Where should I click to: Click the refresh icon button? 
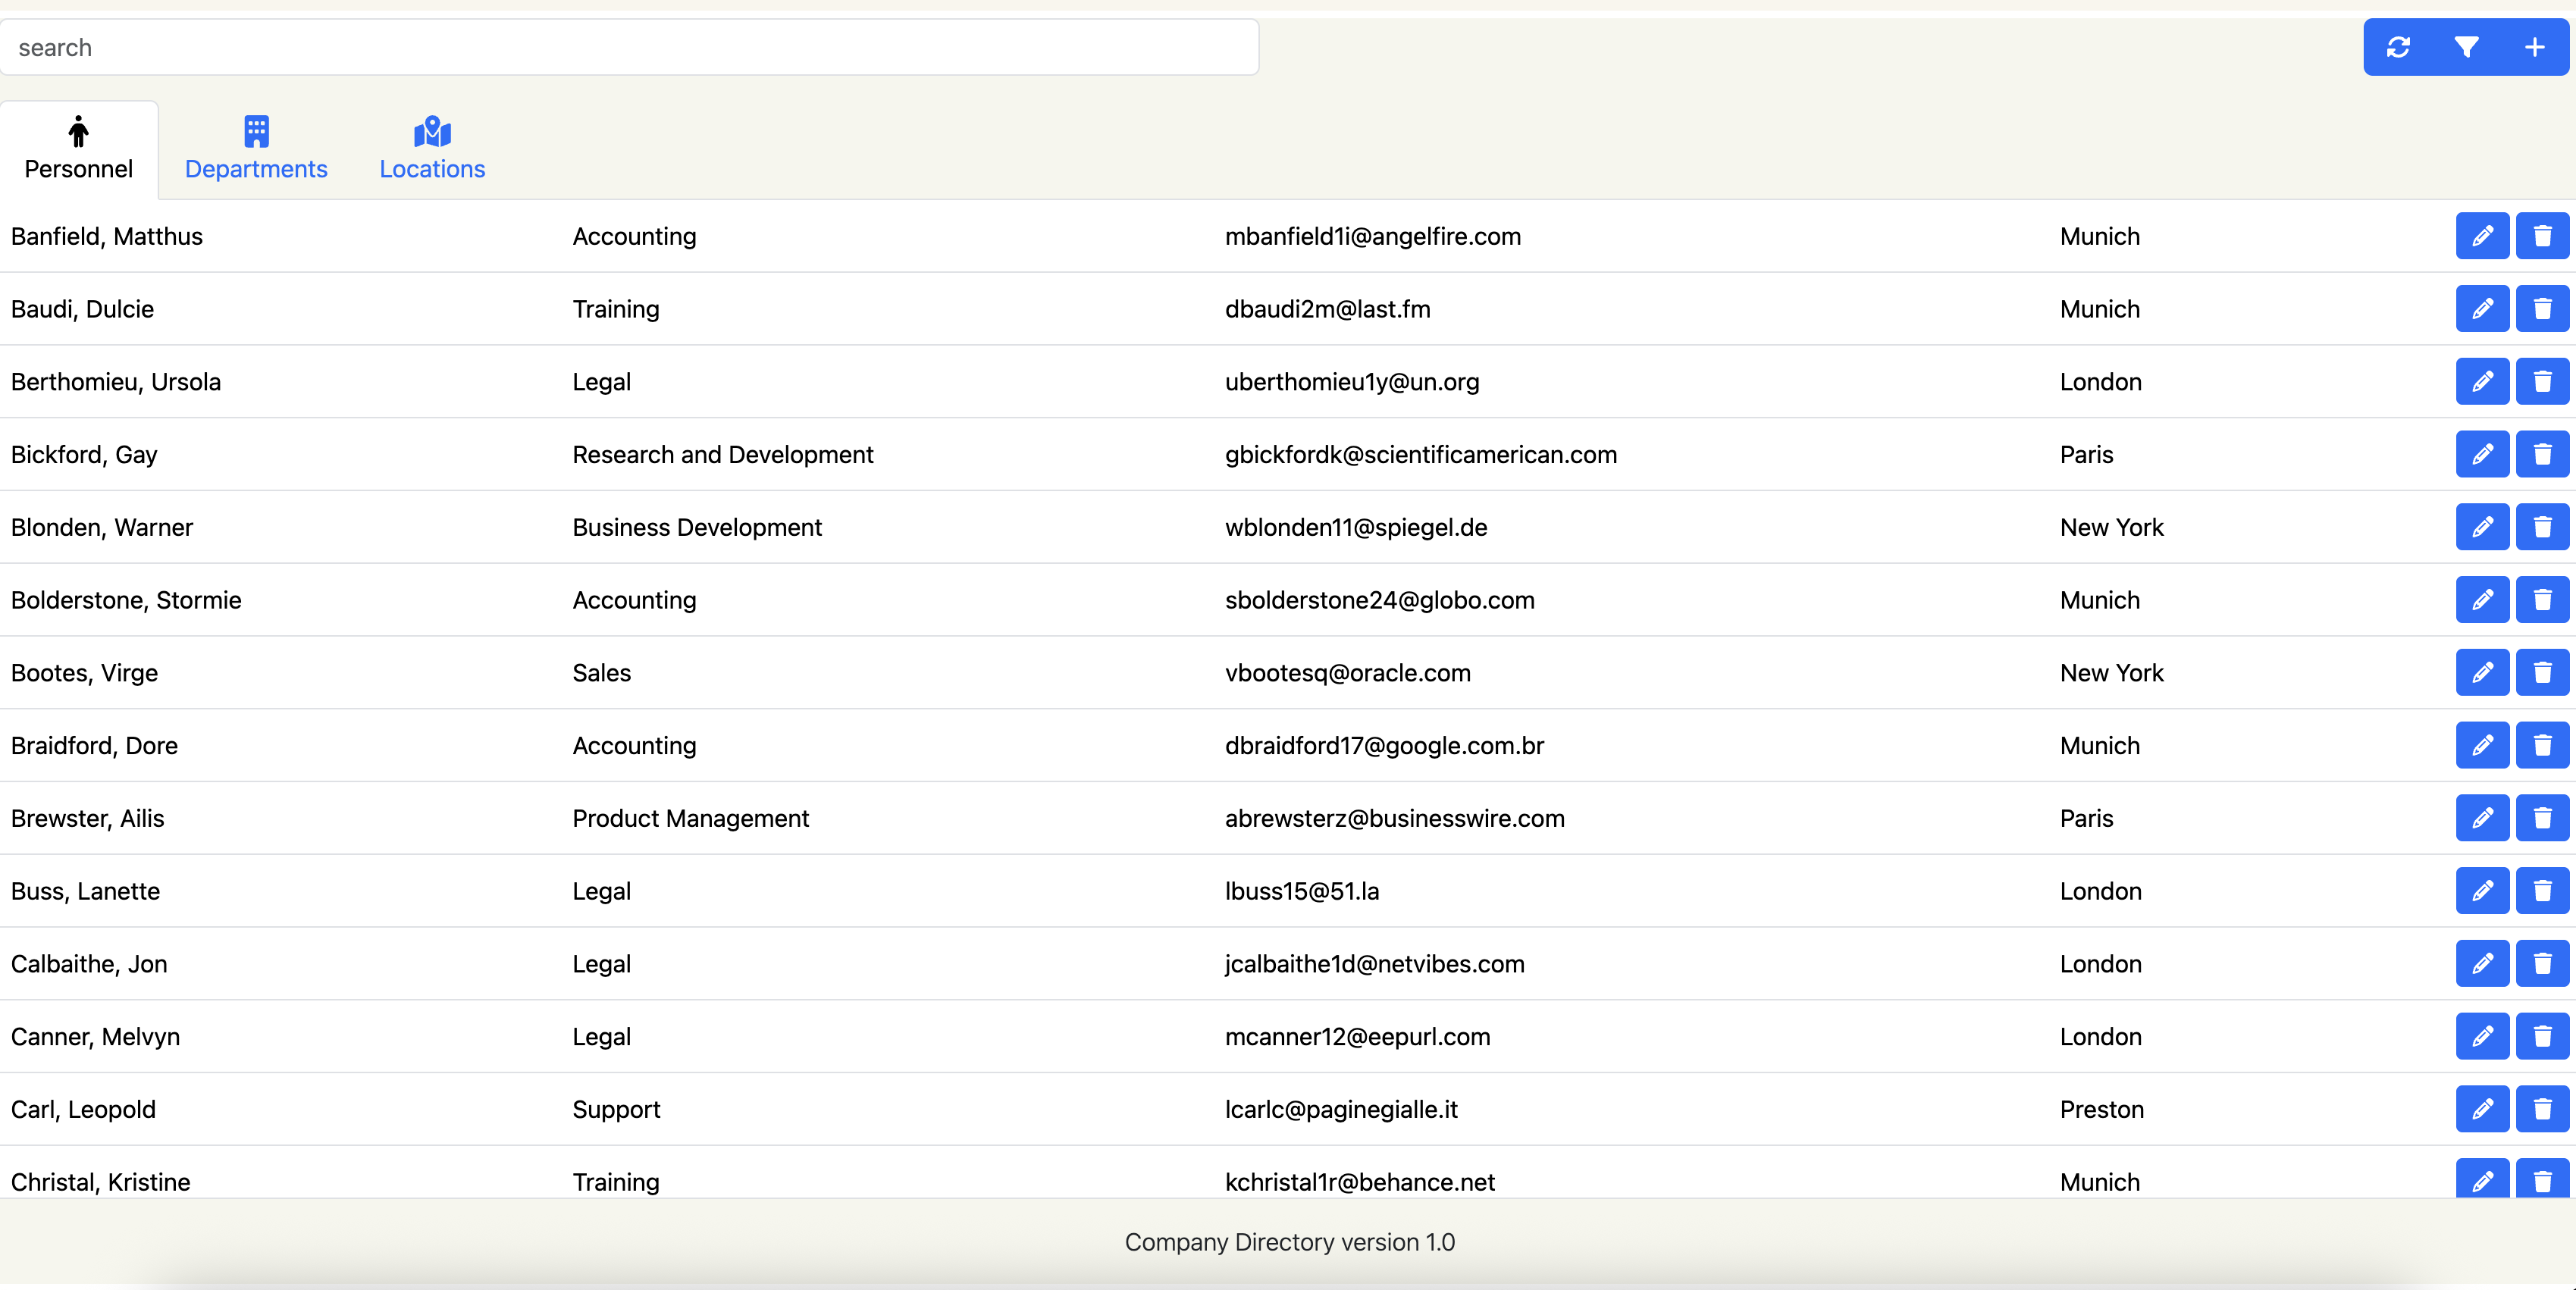click(x=2398, y=47)
